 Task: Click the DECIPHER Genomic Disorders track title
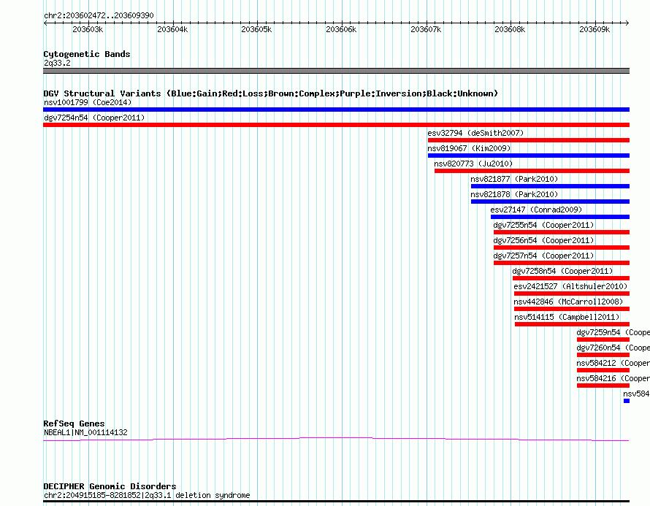(110, 486)
